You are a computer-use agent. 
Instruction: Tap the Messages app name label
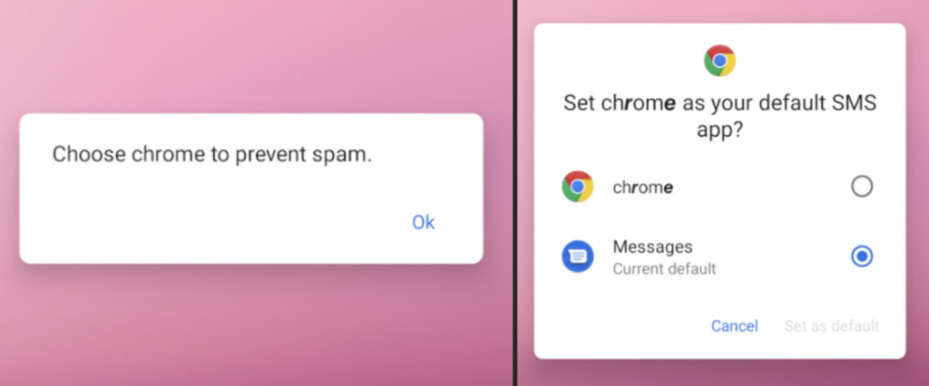click(652, 246)
